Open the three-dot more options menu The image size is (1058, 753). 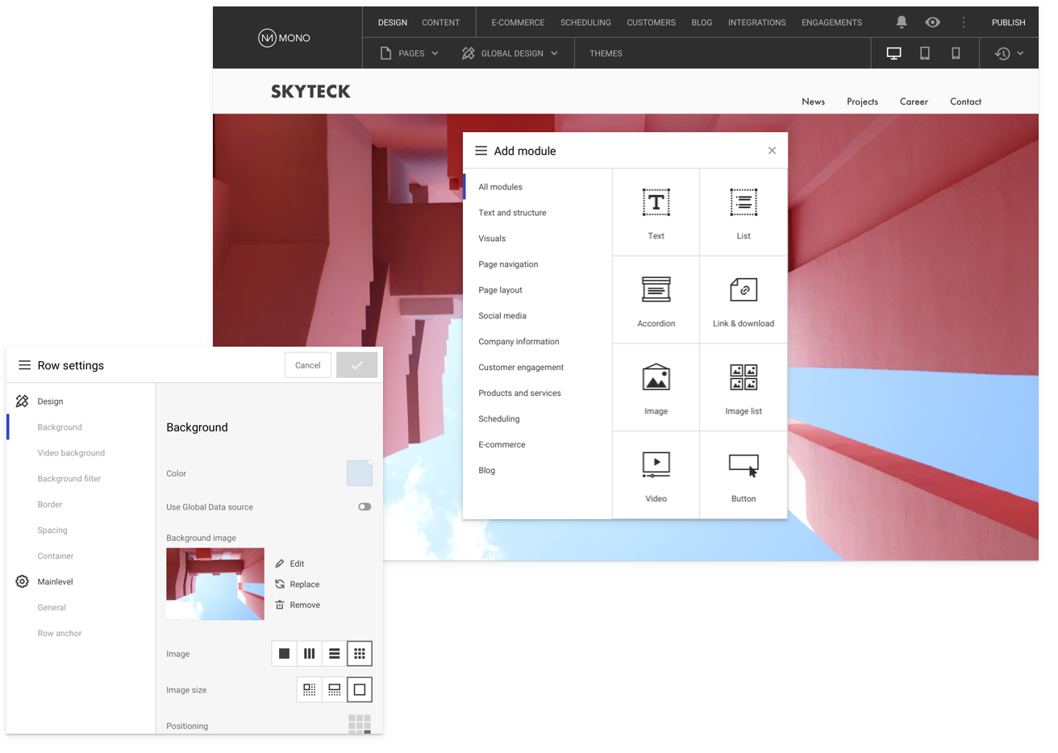click(963, 23)
